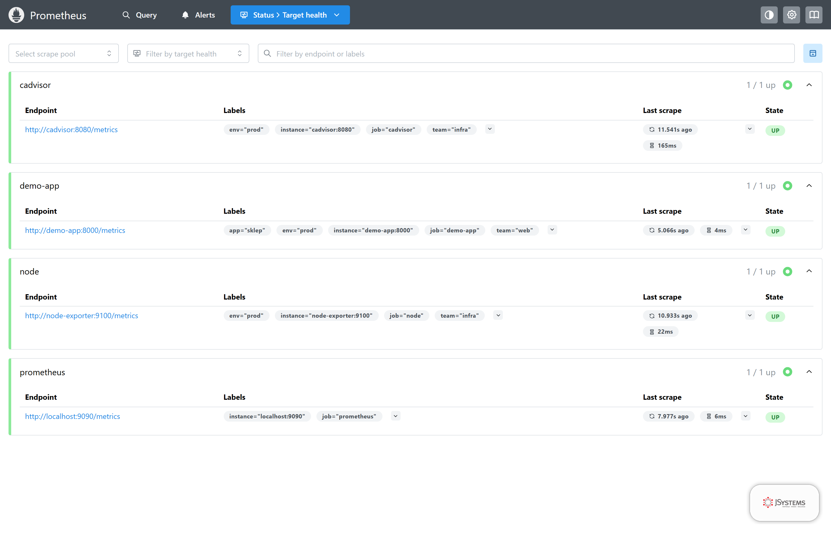831x533 pixels.
Task: Click team="infra" chip in node-exporter row
Action: [460, 316]
